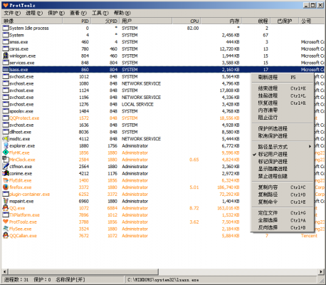The image size is (326, 285).
Task: Toggle 显示隐藏进程 menu option
Action: [x=282, y=169]
